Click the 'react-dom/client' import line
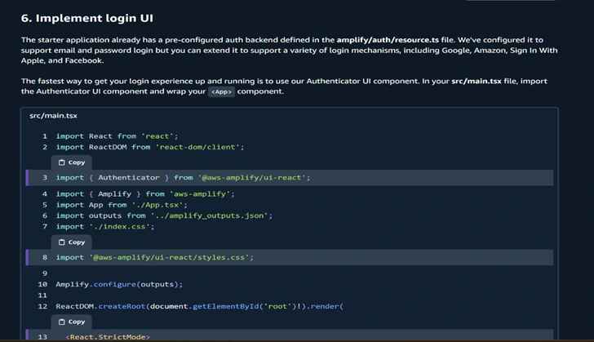The height and width of the screenshot is (342, 594). click(x=150, y=147)
